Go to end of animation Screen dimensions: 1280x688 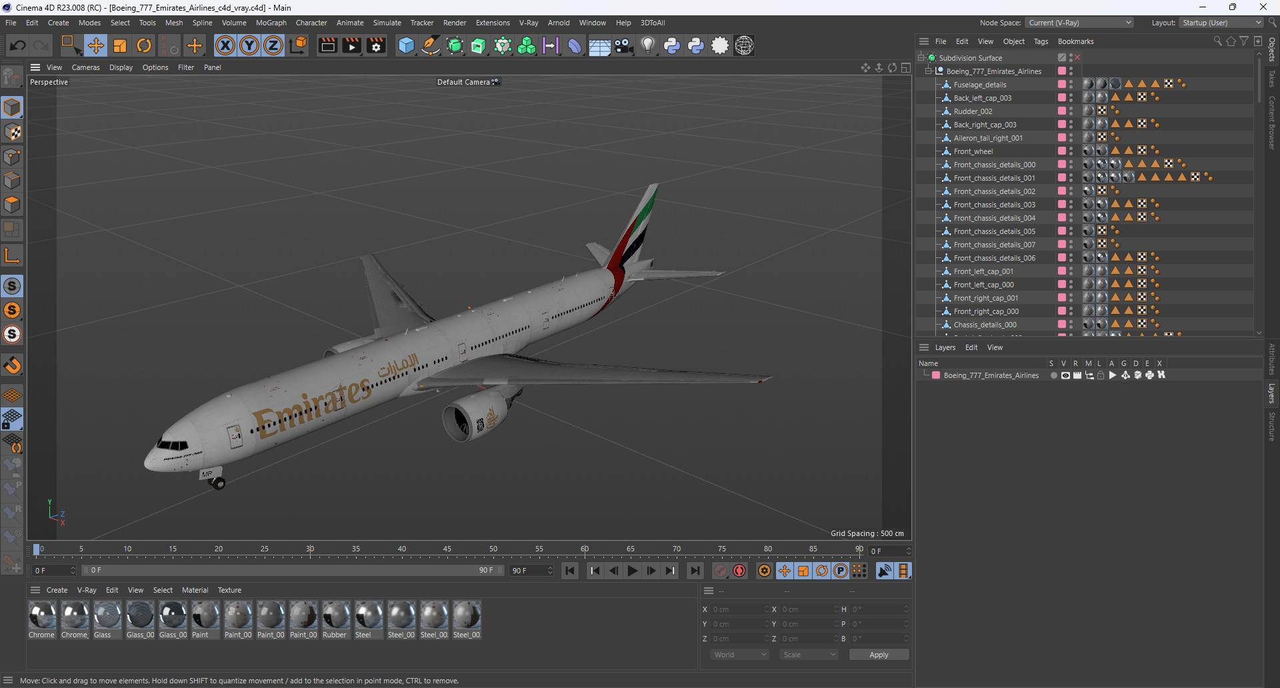(695, 571)
